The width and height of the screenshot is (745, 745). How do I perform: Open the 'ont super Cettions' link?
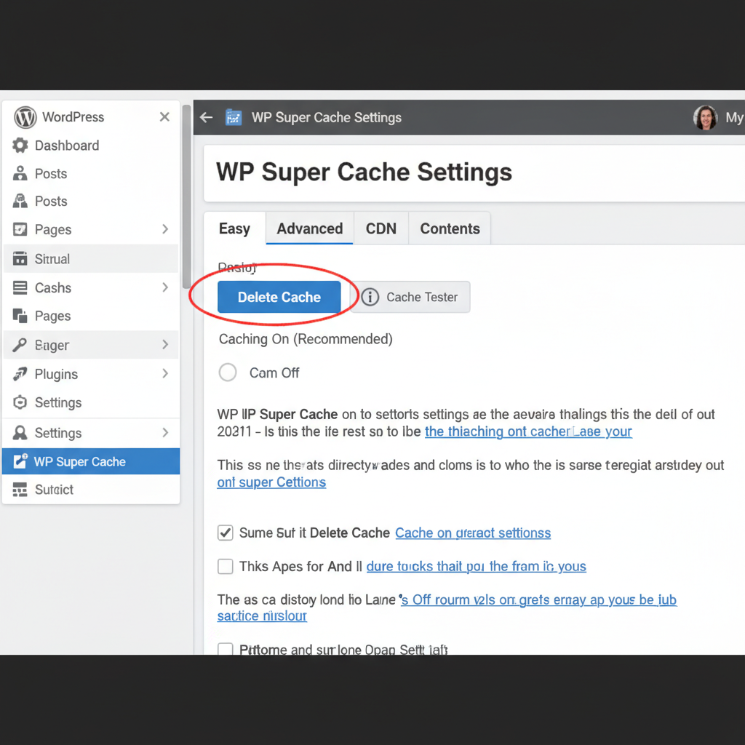271,482
